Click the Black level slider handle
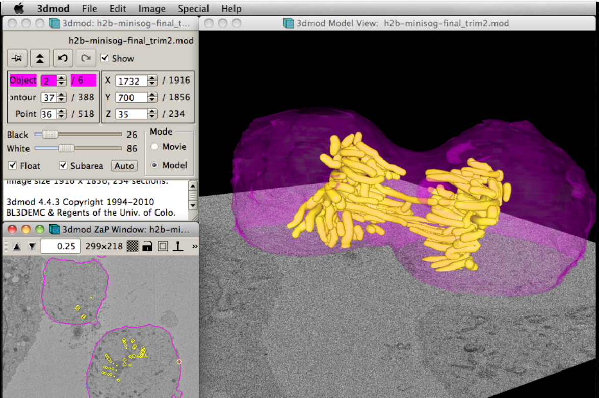 pyautogui.click(x=50, y=135)
